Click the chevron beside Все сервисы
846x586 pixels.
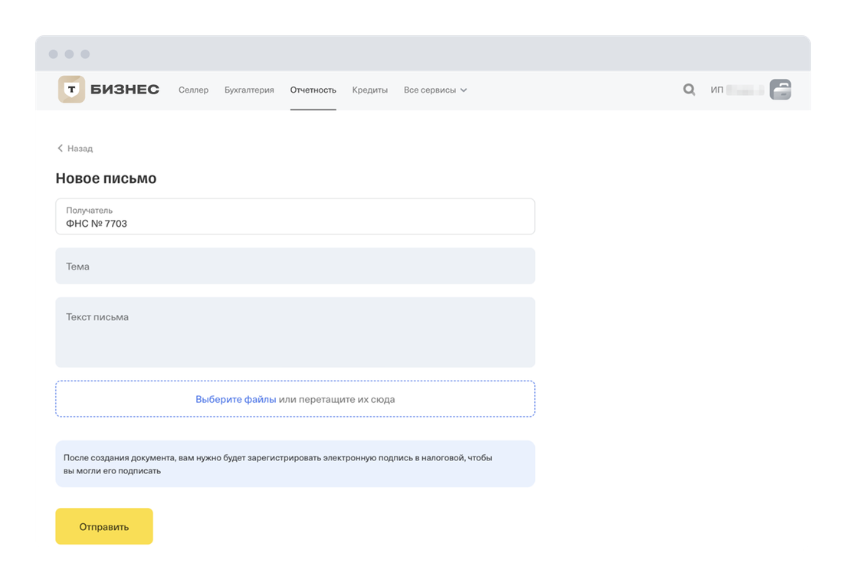464,90
